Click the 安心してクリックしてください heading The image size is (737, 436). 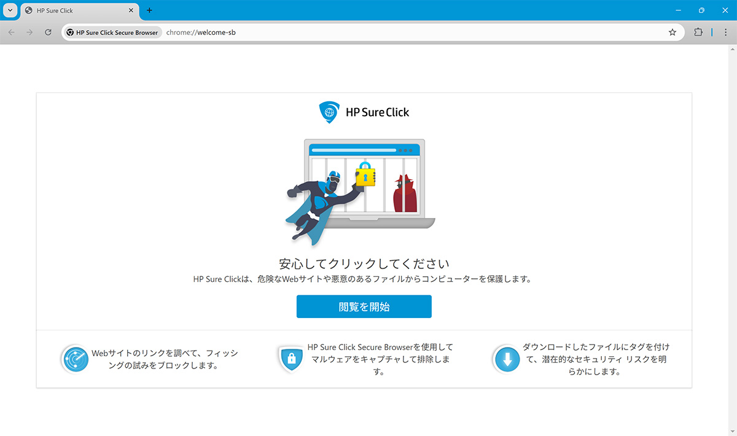point(364,264)
